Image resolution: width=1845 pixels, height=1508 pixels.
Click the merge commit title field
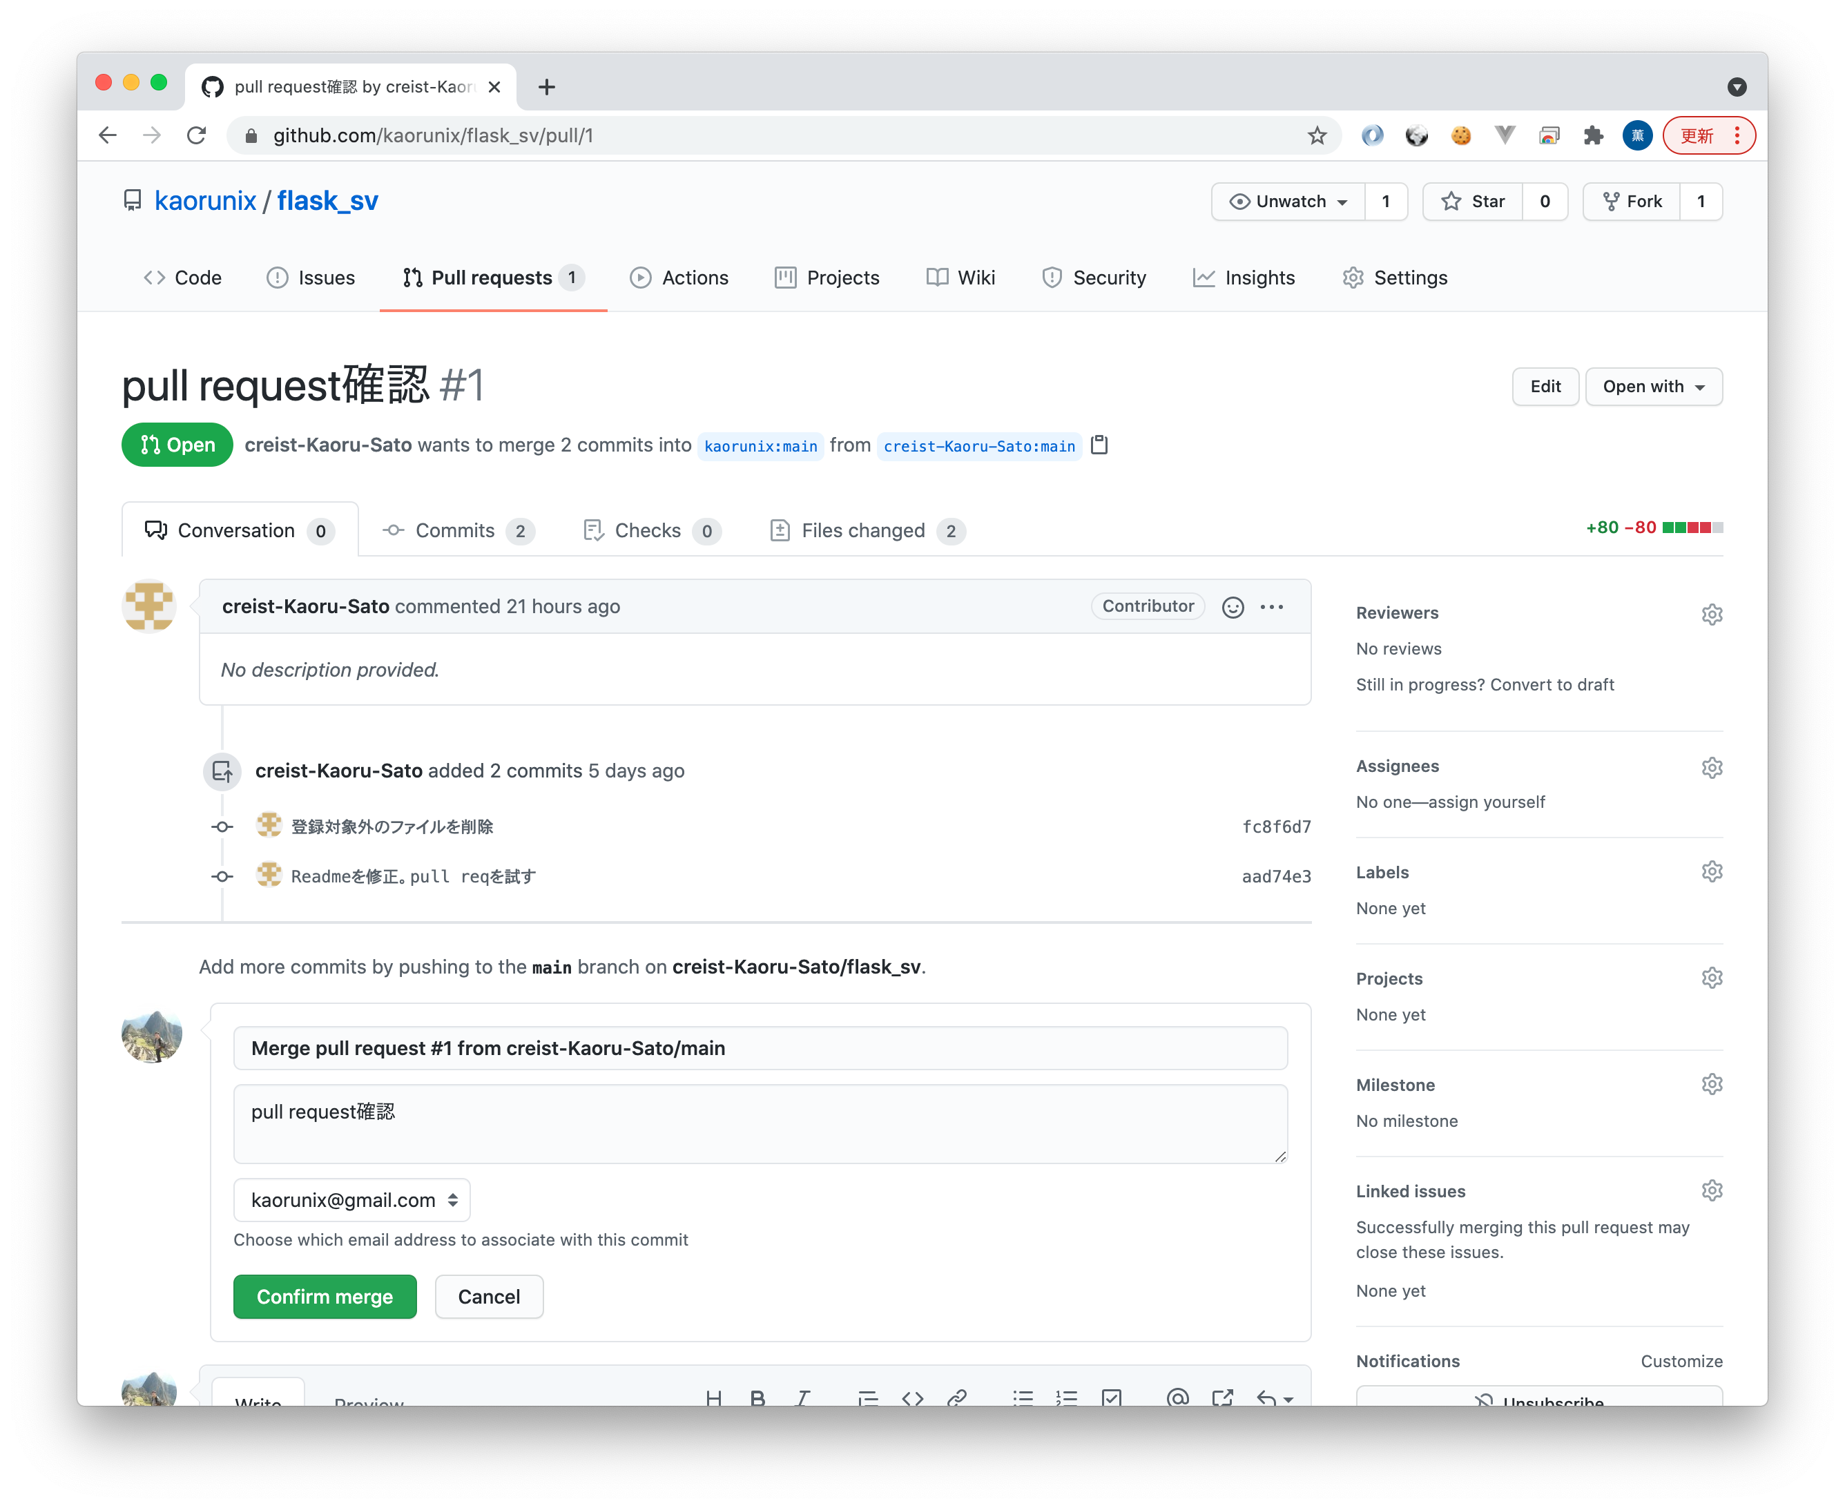[760, 1048]
